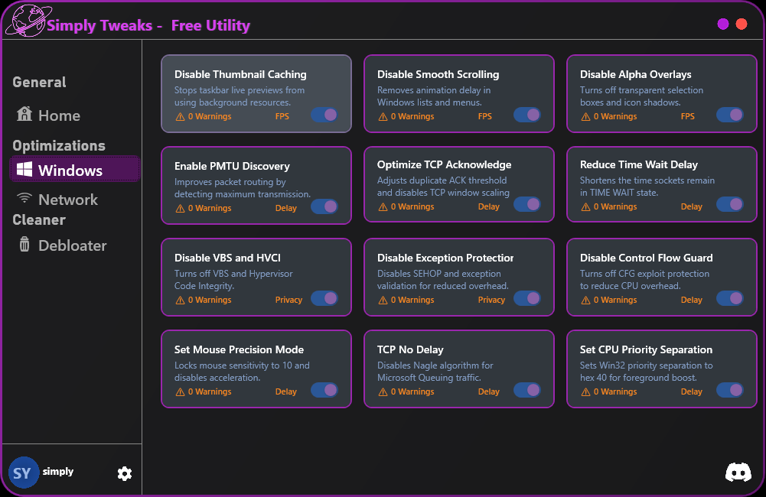
Task: Click the warning icon on Set CPU Priority Separation
Action: coord(585,392)
